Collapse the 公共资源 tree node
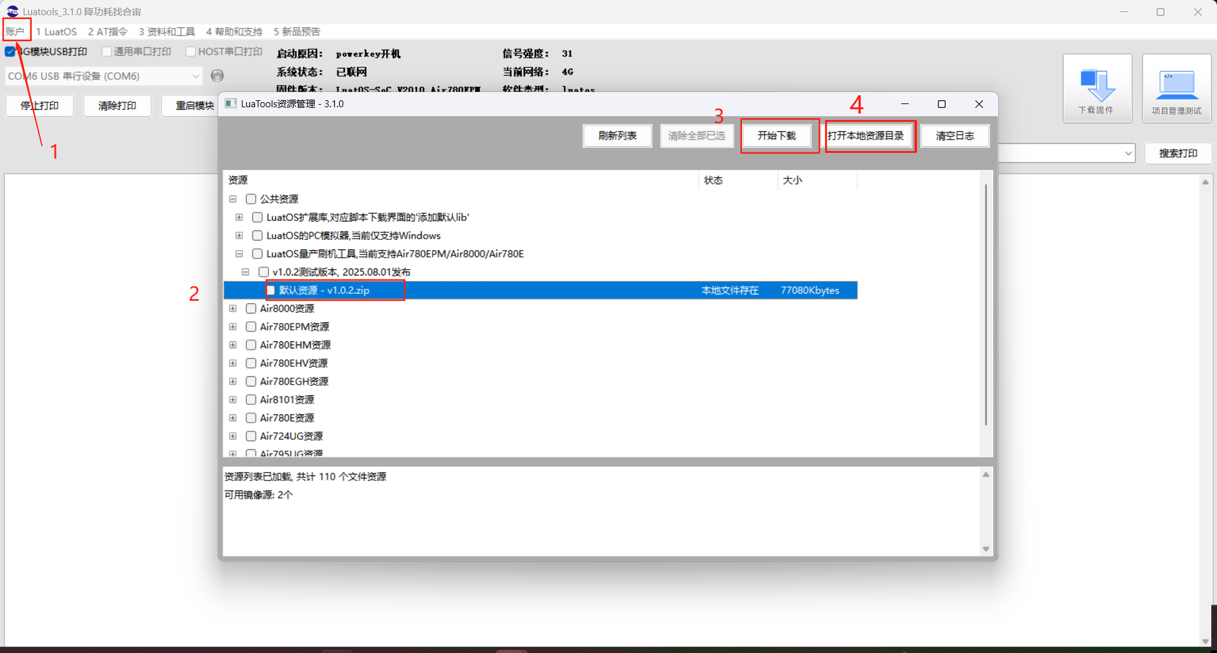This screenshot has height=653, width=1217. tap(233, 199)
